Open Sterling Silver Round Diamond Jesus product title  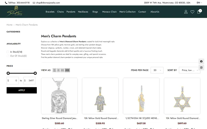click(x=60, y=118)
